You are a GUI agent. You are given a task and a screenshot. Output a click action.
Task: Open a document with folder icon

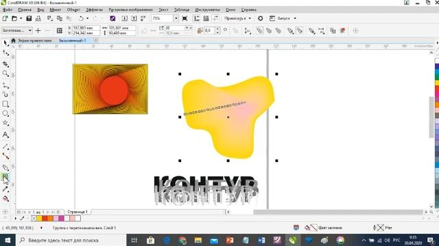click(x=14, y=18)
